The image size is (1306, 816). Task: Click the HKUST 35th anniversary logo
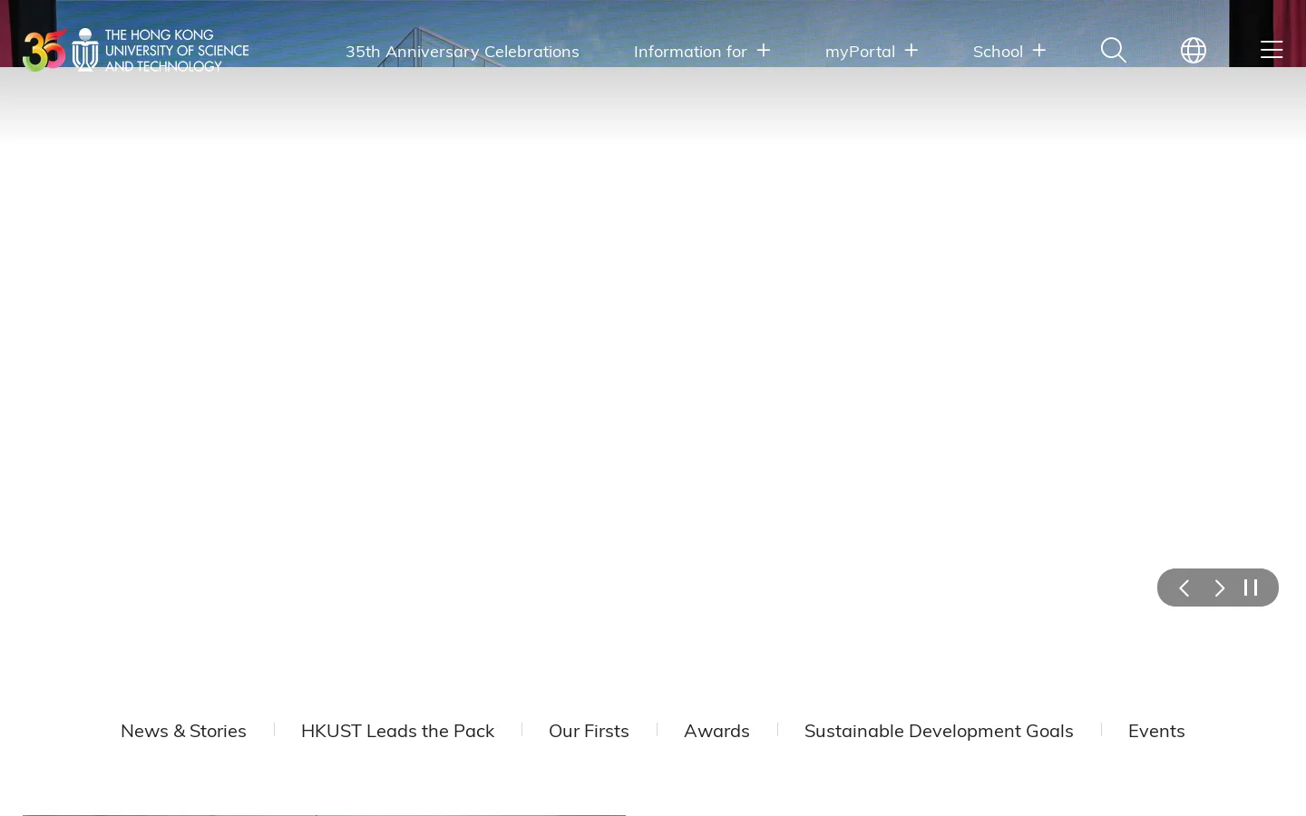click(x=136, y=50)
